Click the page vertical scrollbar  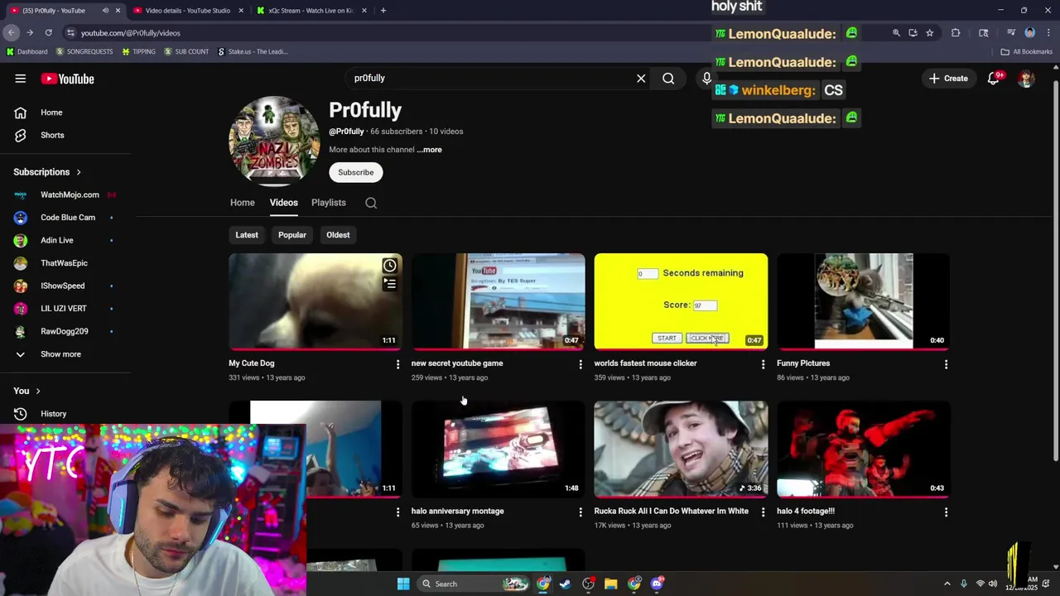coord(1055,269)
